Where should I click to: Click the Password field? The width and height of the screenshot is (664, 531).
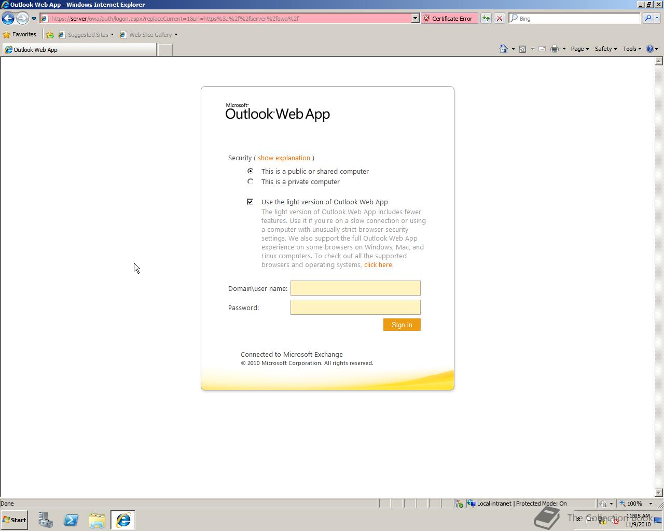pos(355,308)
